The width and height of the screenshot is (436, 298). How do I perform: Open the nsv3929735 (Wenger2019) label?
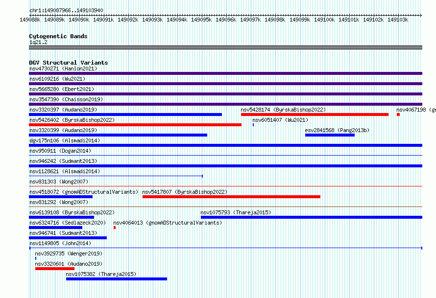coord(69,253)
